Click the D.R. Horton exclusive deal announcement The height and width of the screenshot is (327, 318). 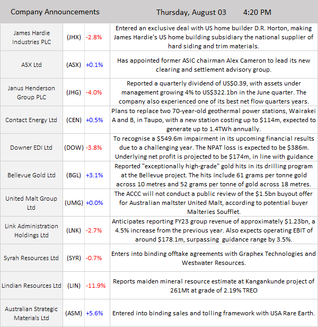pos(213,37)
